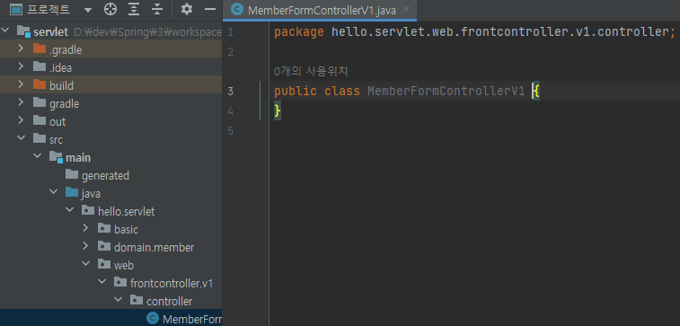Open the project view dropdown arrow
The image size is (680, 326).
[x=88, y=10]
